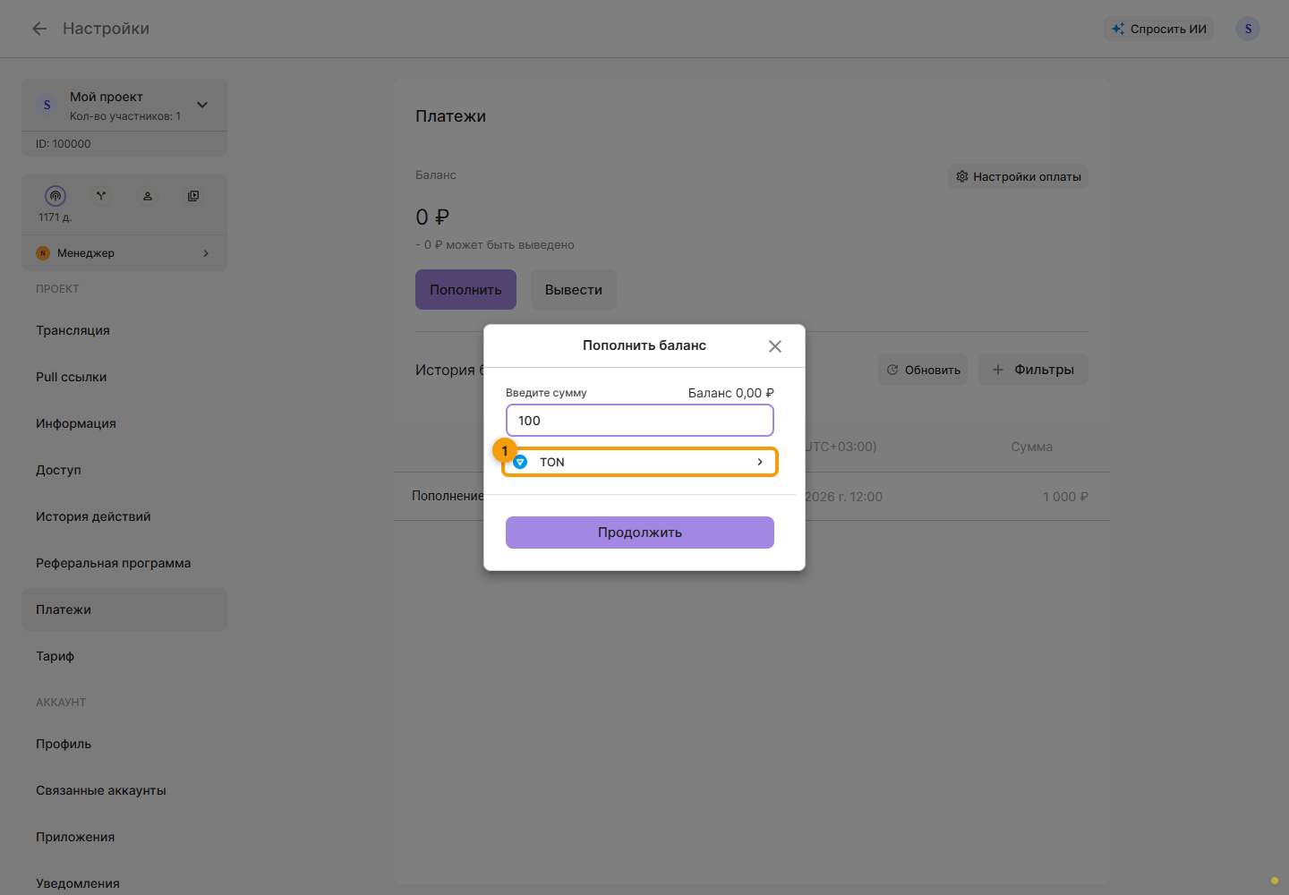Image resolution: width=1289 pixels, height=895 pixels.
Task: Go to Профиль settings
Action: [x=124, y=744]
